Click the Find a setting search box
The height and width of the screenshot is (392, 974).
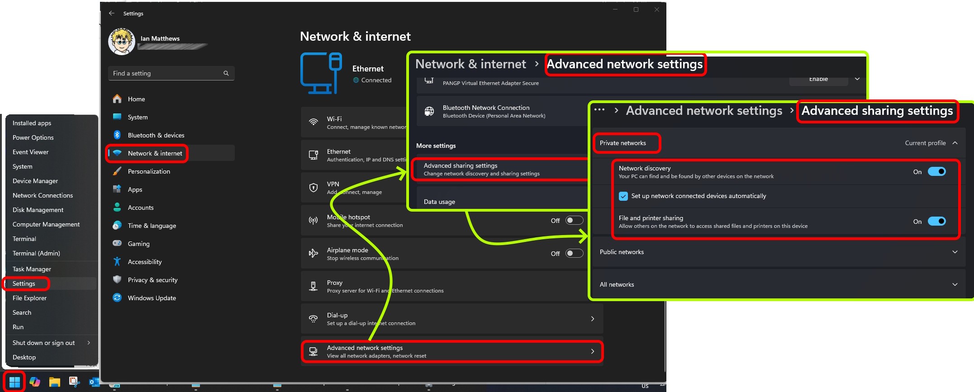click(x=166, y=73)
